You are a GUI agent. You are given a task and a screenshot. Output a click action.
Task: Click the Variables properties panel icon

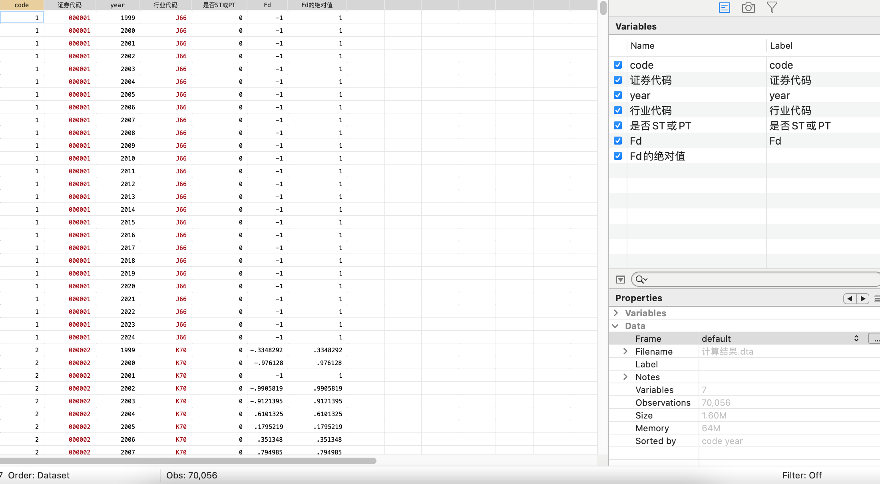pyautogui.click(x=724, y=8)
